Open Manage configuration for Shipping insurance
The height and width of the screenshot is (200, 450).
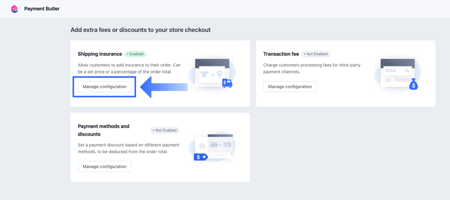tap(105, 87)
